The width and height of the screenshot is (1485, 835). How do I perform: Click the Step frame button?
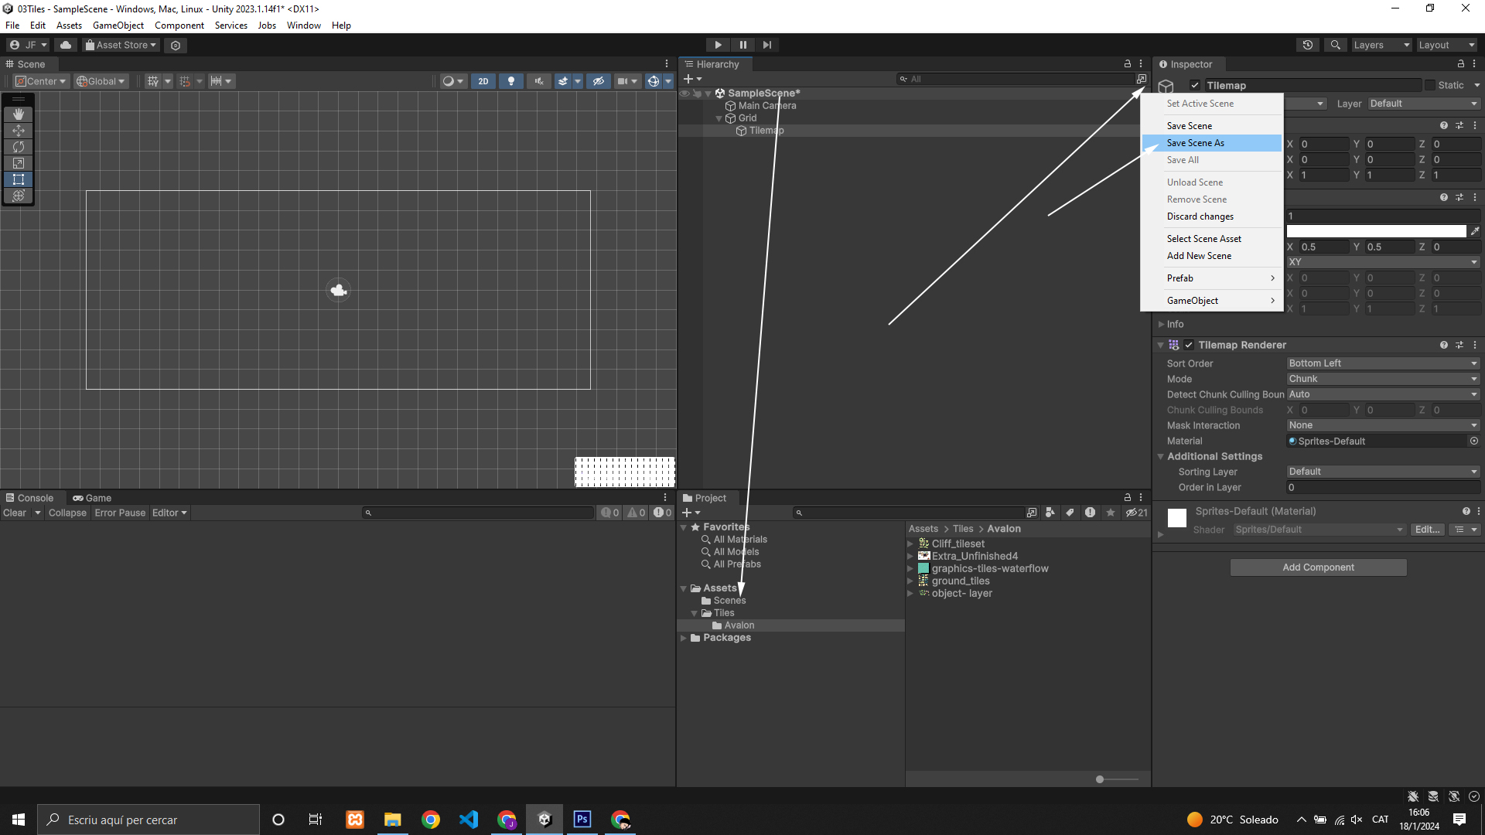[767, 45]
